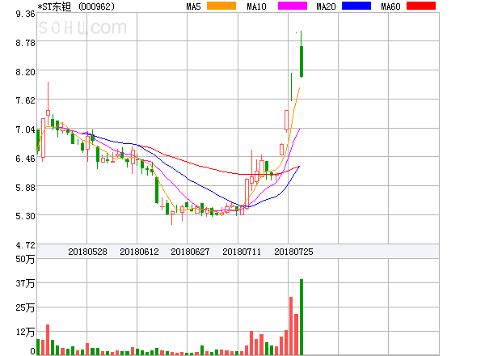Click the blue MA20 legend swatch
The image size is (485, 356).
[356, 6]
